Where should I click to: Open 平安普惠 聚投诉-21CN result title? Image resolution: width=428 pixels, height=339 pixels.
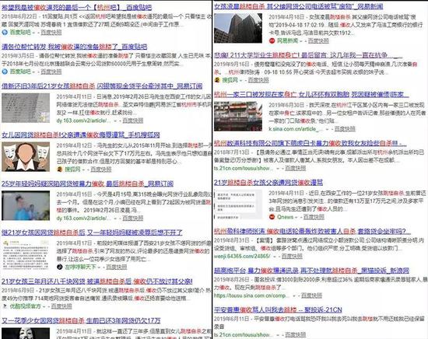pyautogui.click(x=278, y=309)
